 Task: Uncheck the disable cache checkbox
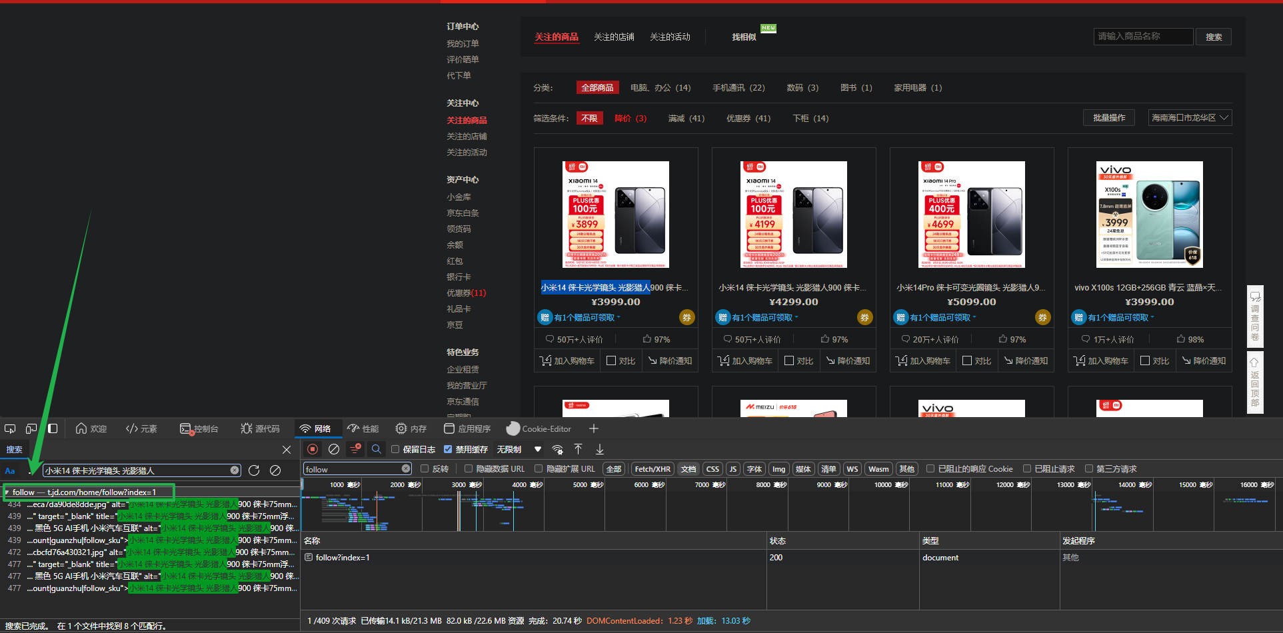pos(448,449)
